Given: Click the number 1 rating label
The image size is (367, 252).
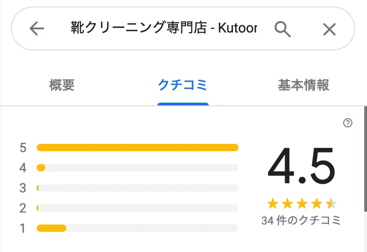Looking at the screenshot, I should coord(23,228).
